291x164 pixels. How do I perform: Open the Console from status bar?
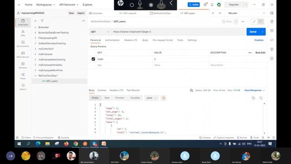(64, 138)
